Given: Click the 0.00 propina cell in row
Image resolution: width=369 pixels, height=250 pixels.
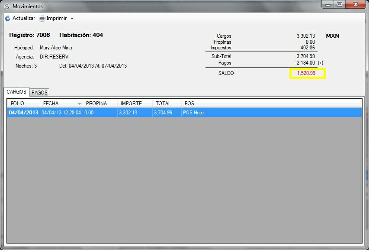Looking at the screenshot, I should pyautogui.click(x=100, y=113).
